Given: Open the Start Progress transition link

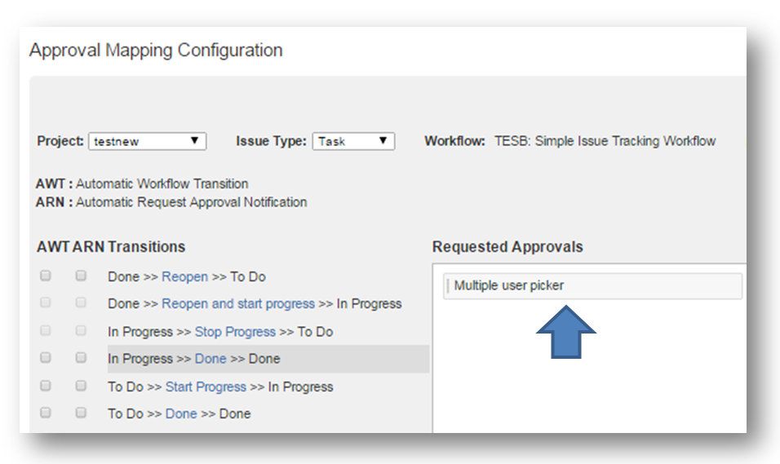Looking at the screenshot, I should pyautogui.click(x=206, y=387).
